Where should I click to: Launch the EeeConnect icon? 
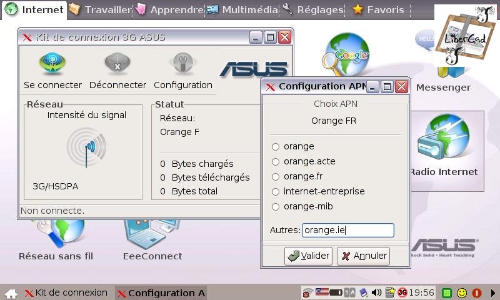pos(152,234)
